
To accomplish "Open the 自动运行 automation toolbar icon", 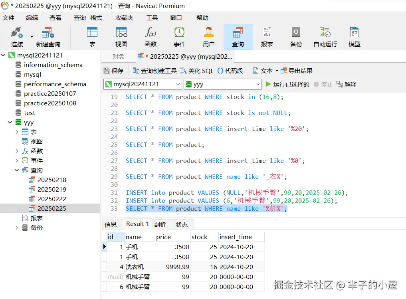I will pyautogui.click(x=325, y=37).
